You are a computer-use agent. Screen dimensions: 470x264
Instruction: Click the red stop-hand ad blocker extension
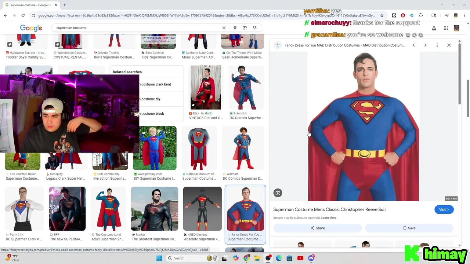coord(403,15)
